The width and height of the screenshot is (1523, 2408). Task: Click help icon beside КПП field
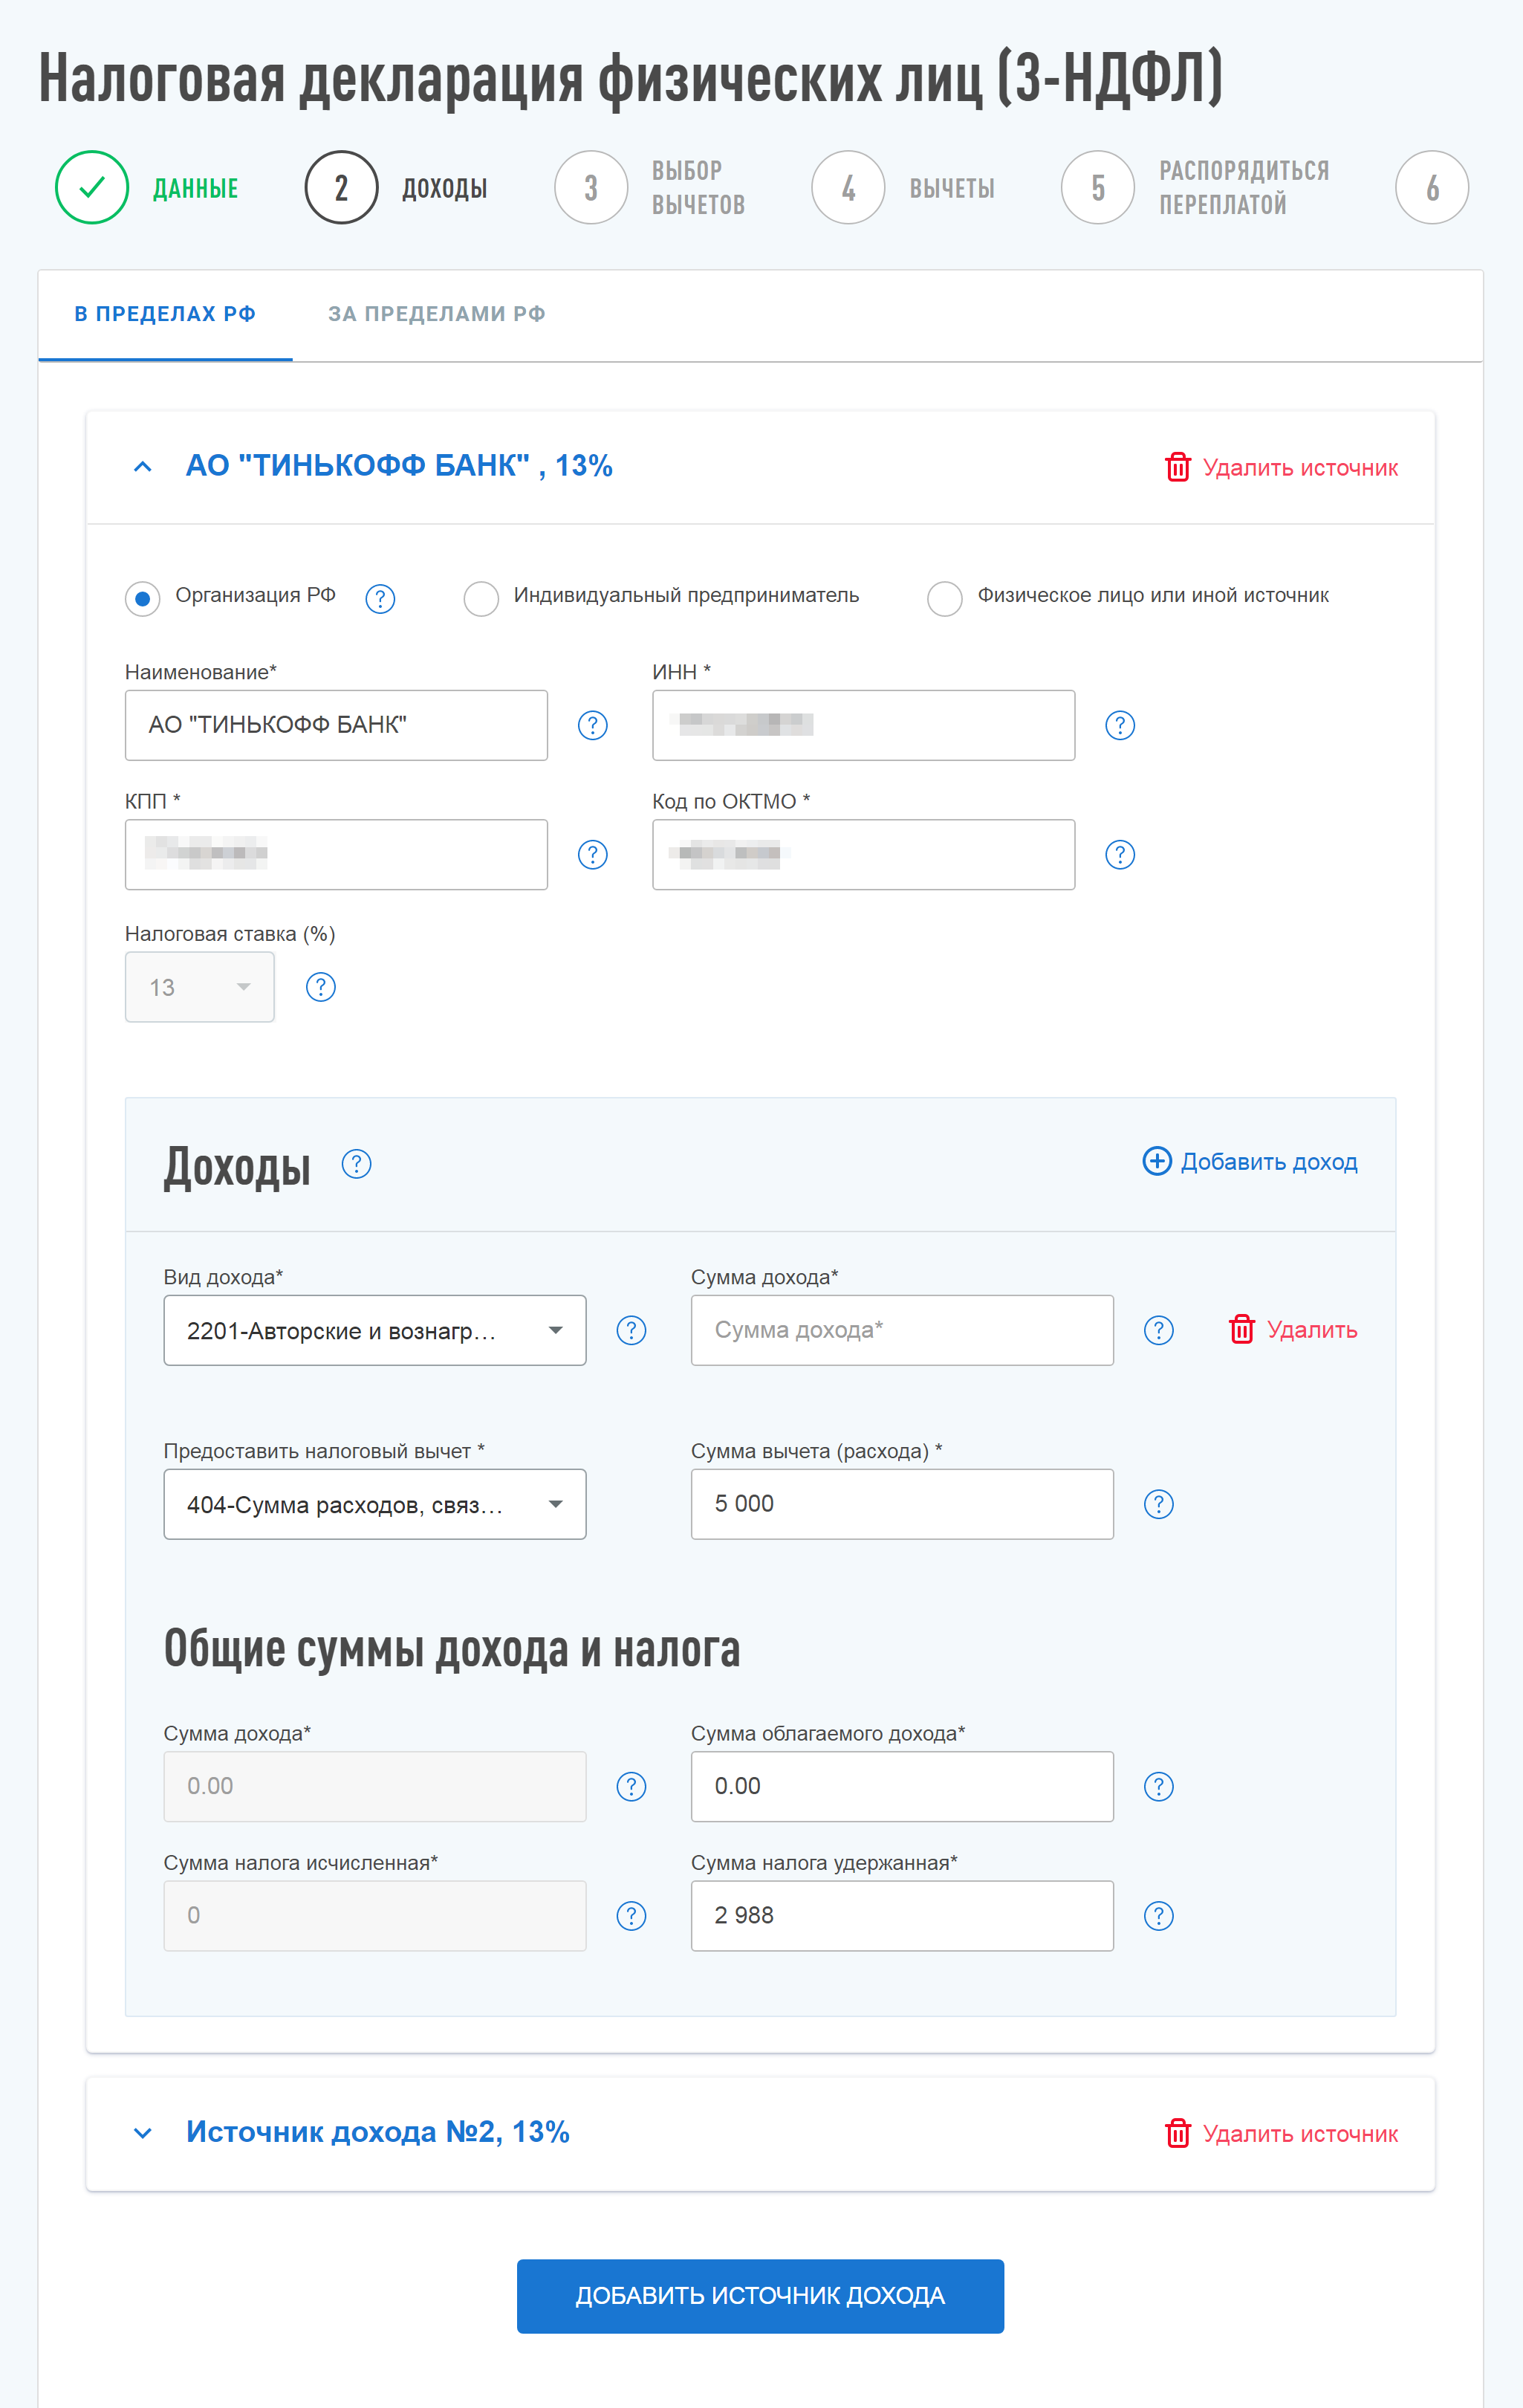pos(593,855)
